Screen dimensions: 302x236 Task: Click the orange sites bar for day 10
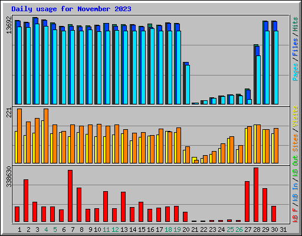(x=99, y=143)
